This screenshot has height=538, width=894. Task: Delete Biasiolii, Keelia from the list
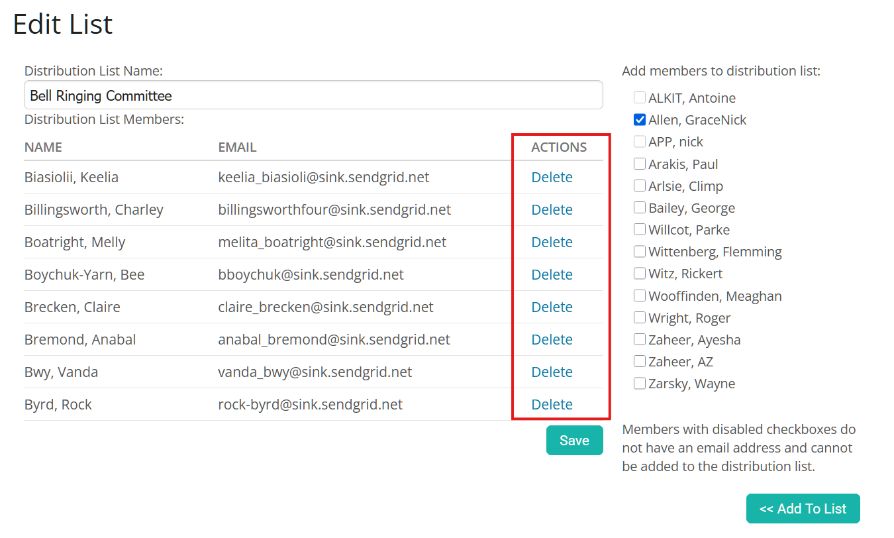click(x=552, y=178)
